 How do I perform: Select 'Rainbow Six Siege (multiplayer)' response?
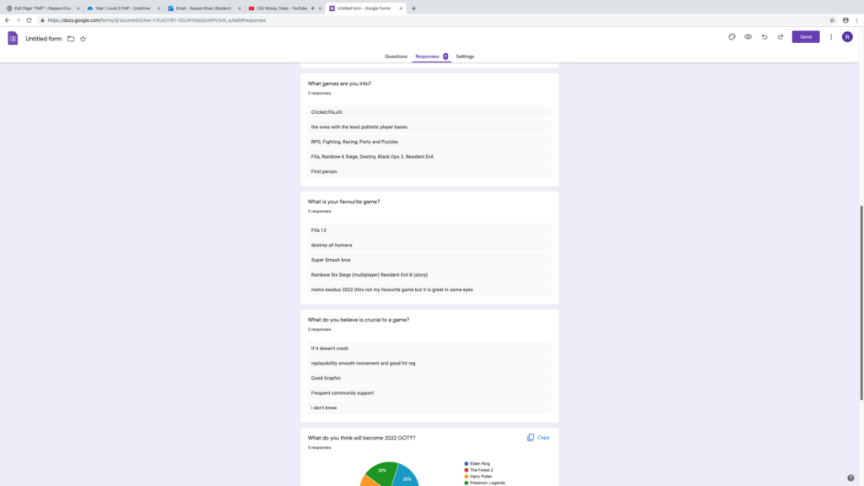pyautogui.click(x=429, y=275)
